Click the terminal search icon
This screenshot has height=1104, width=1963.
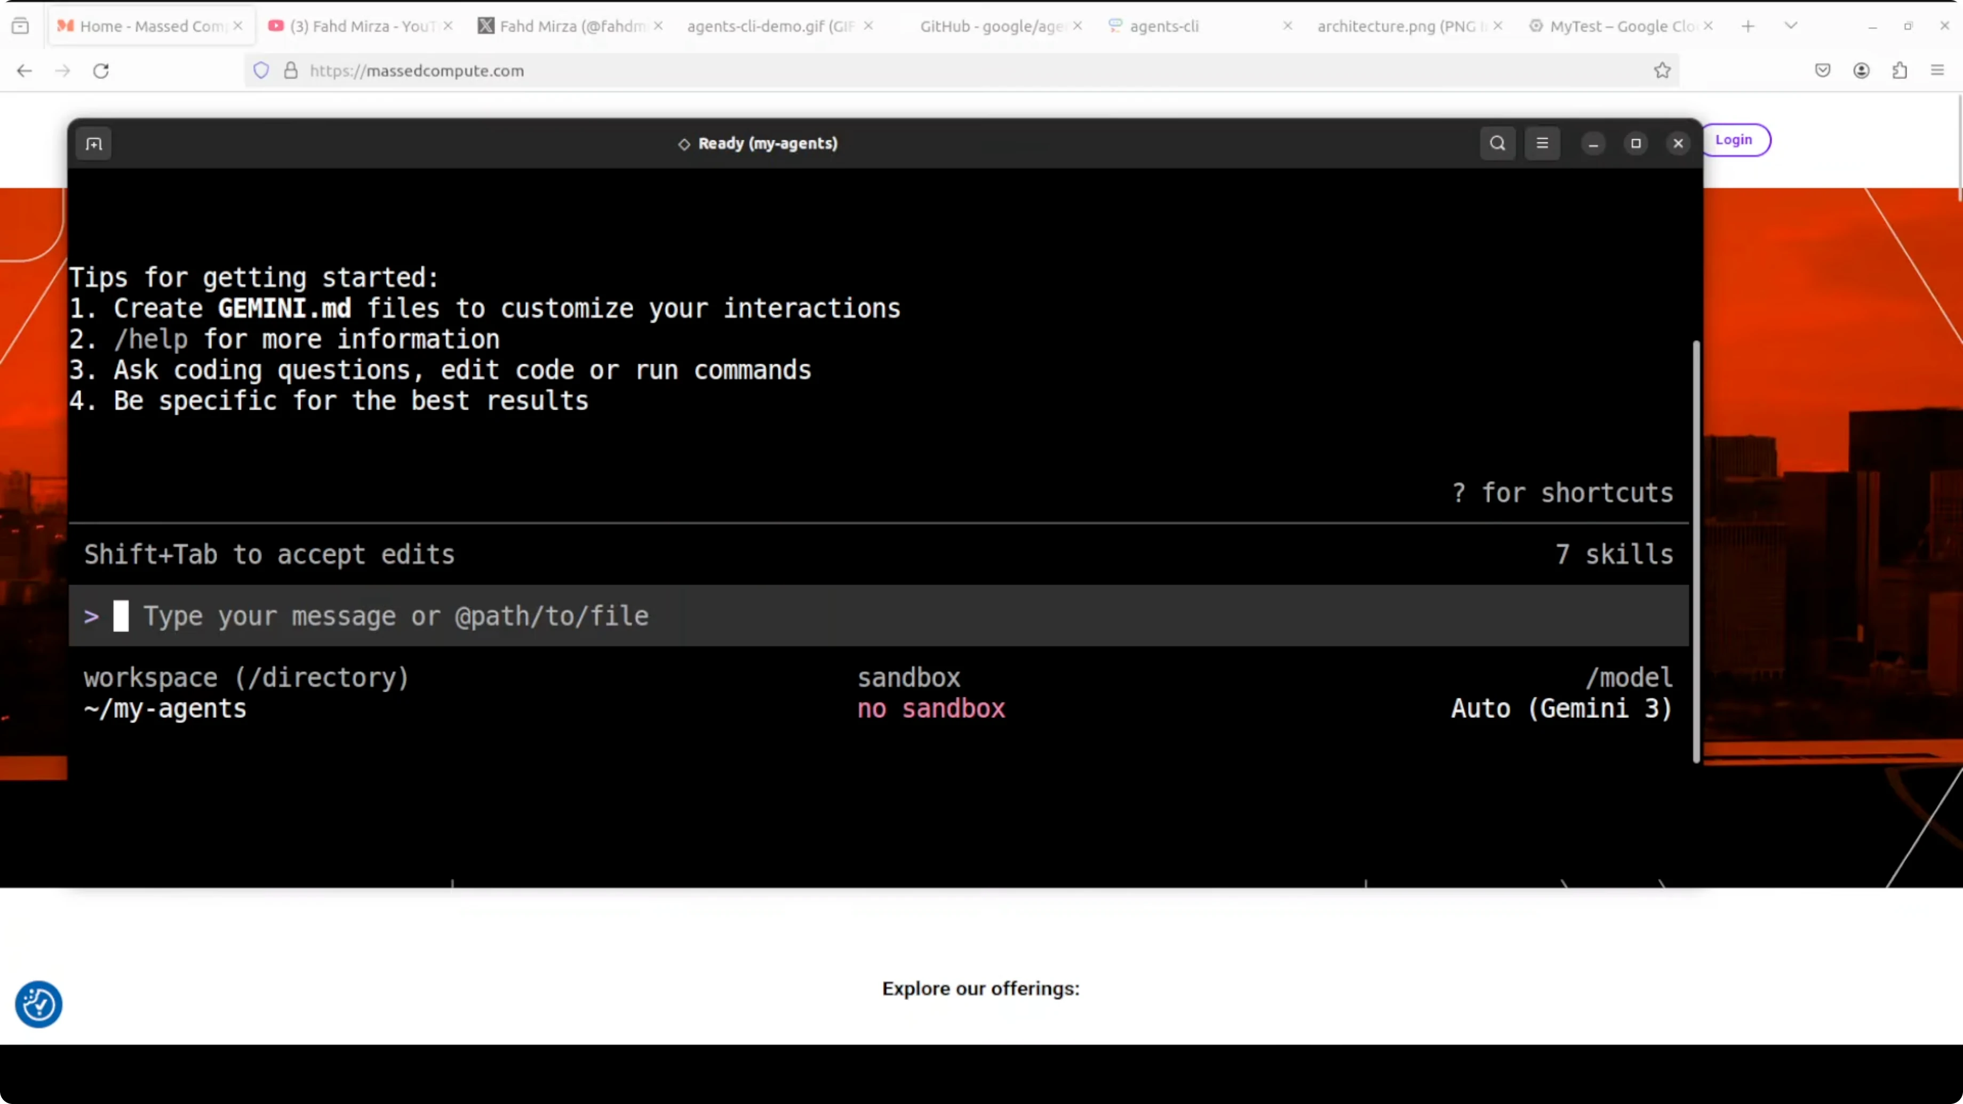coord(1497,143)
